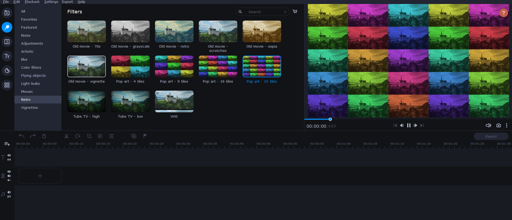Open preview more options menu
The height and width of the screenshot is (220, 512).
[x=507, y=125]
